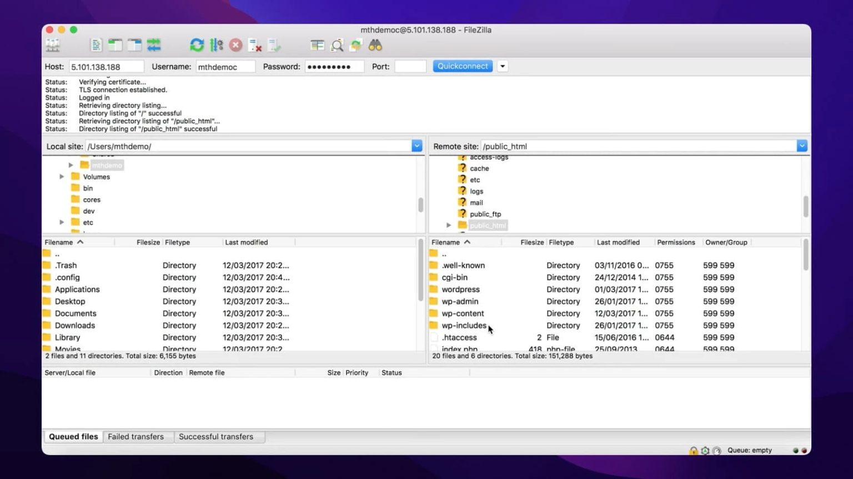Click the disconnect from server icon
Image resolution: width=853 pixels, height=479 pixels.
click(255, 45)
